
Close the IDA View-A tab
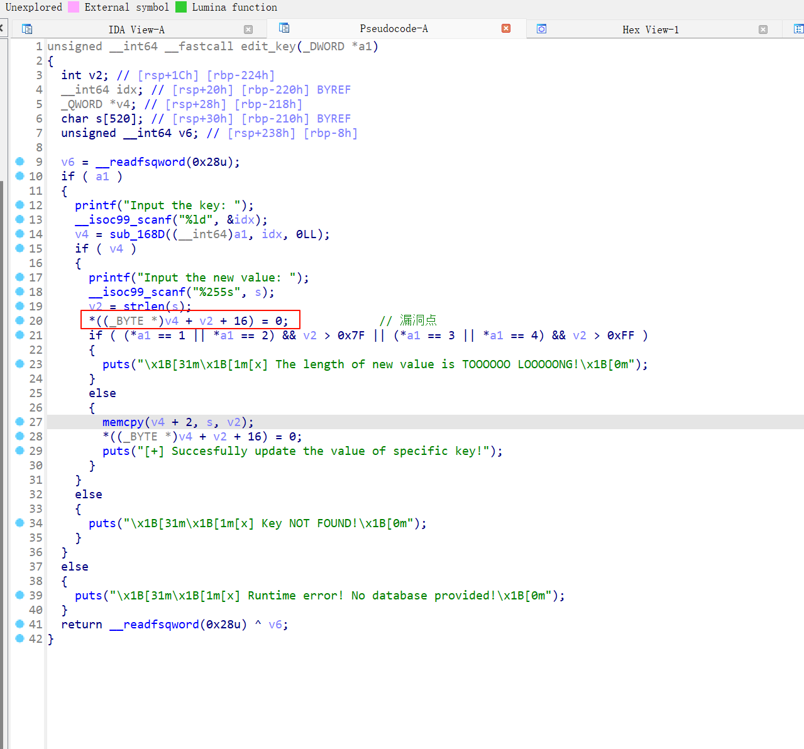click(x=248, y=30)
